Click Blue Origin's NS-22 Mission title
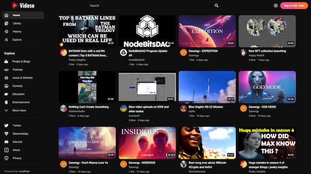This screenshot has height=174, width=311. pos(206,107)
